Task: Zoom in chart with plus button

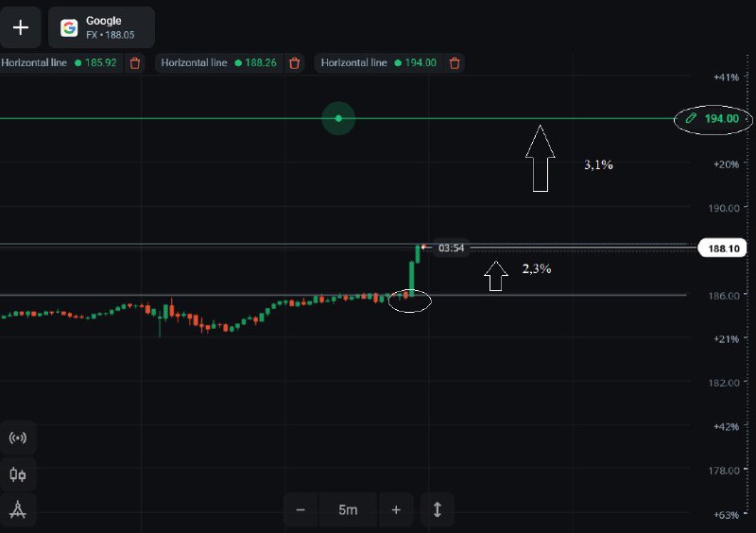Action: [x=396, y=510]
